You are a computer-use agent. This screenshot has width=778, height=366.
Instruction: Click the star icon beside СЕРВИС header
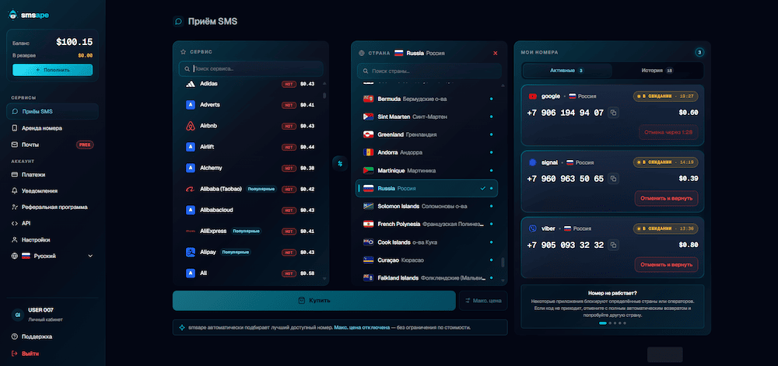(x=183, y=51)
